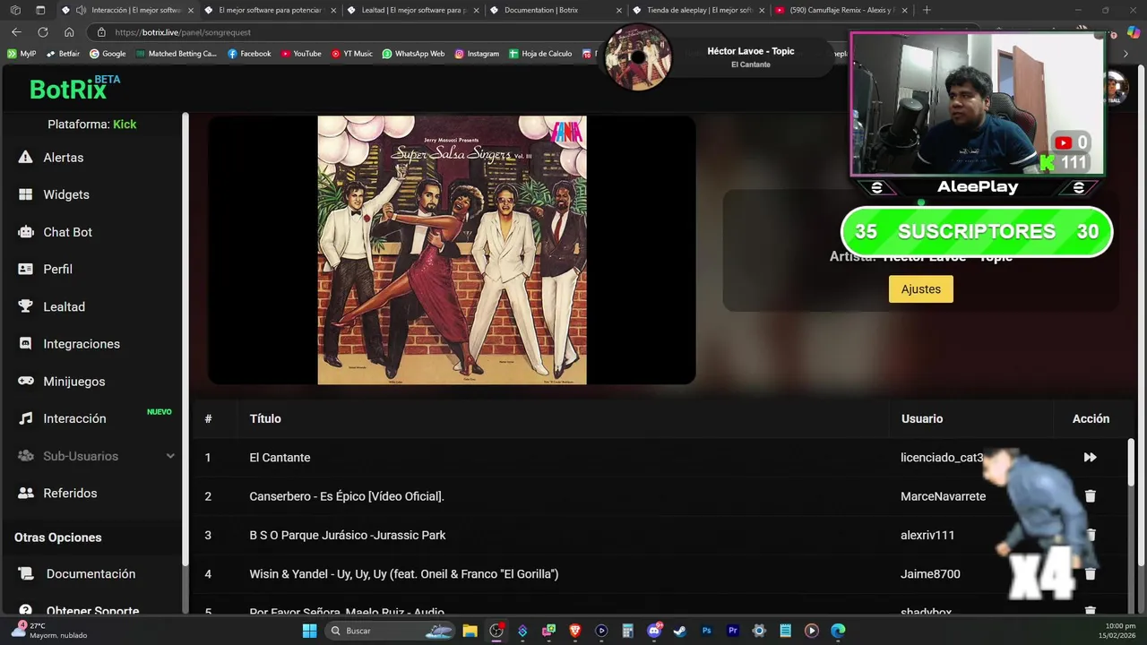Delete the Wisin & Yandel song request
1147x645 pixels.
pos(1090,574)
